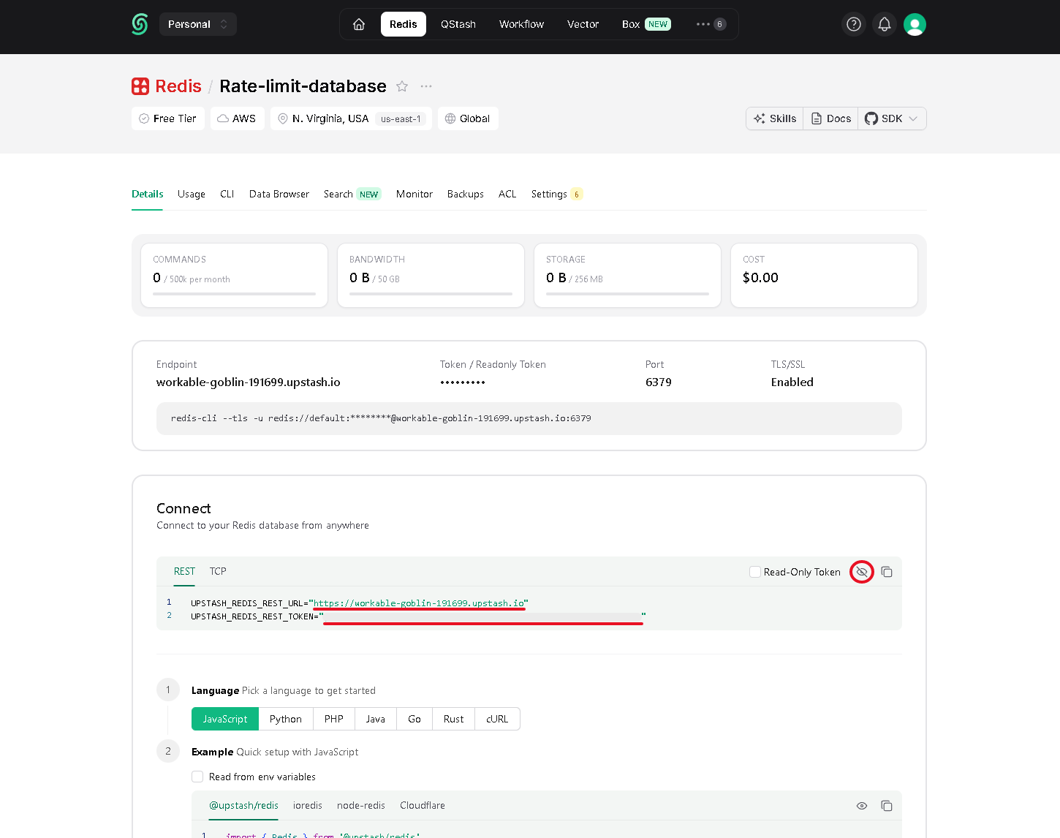Click the Commands usage progress bar
Image resolution: width=1060 pixels, height=838 pixels.
[x=235, y=294]
